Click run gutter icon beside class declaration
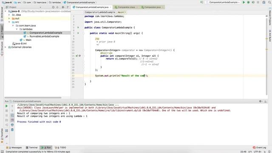272x153 pixels. [x=78, y=27]
